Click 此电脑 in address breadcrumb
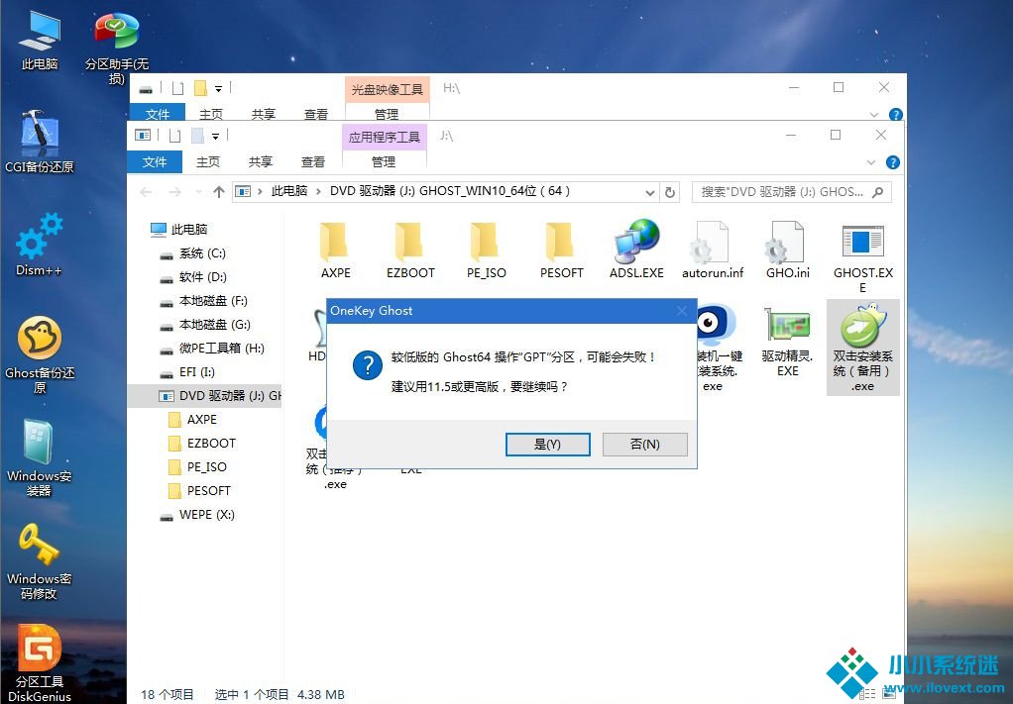Viewport: 1013px width, 704px height. tap(288, 191)
